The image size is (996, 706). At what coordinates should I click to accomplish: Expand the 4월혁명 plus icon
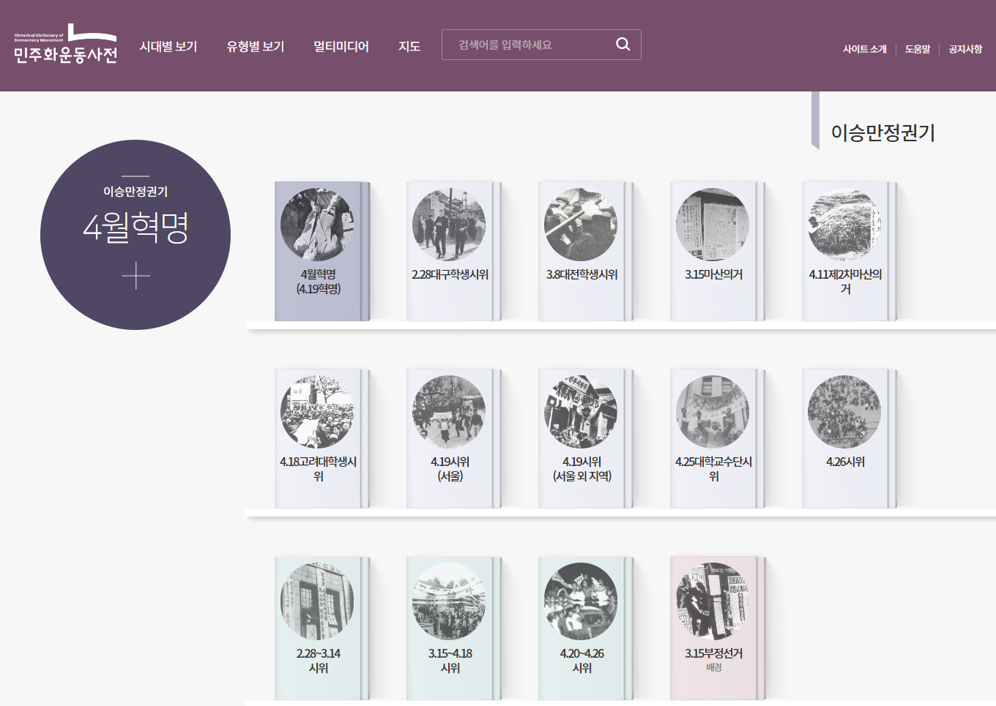click(x=135, y=277)
